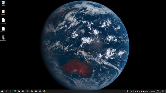166x93 pixels.
Task: Open the clock and date flyout
Action: click(158, 91)
